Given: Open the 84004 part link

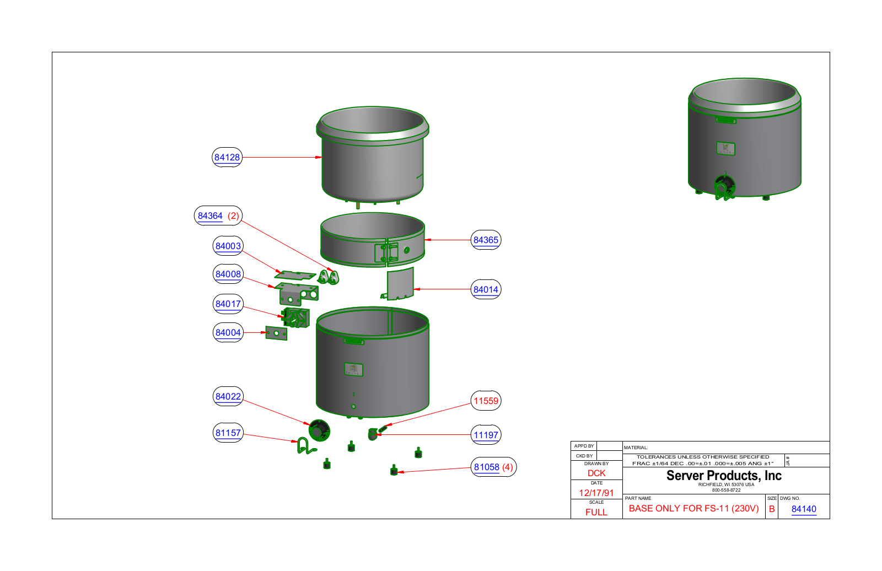Looking at the screenshot, I should (x=228, y=332).
